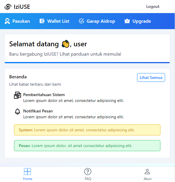Click the Home grid icon
The height and width of the screenshot is (182, 175).
(27, 172)
